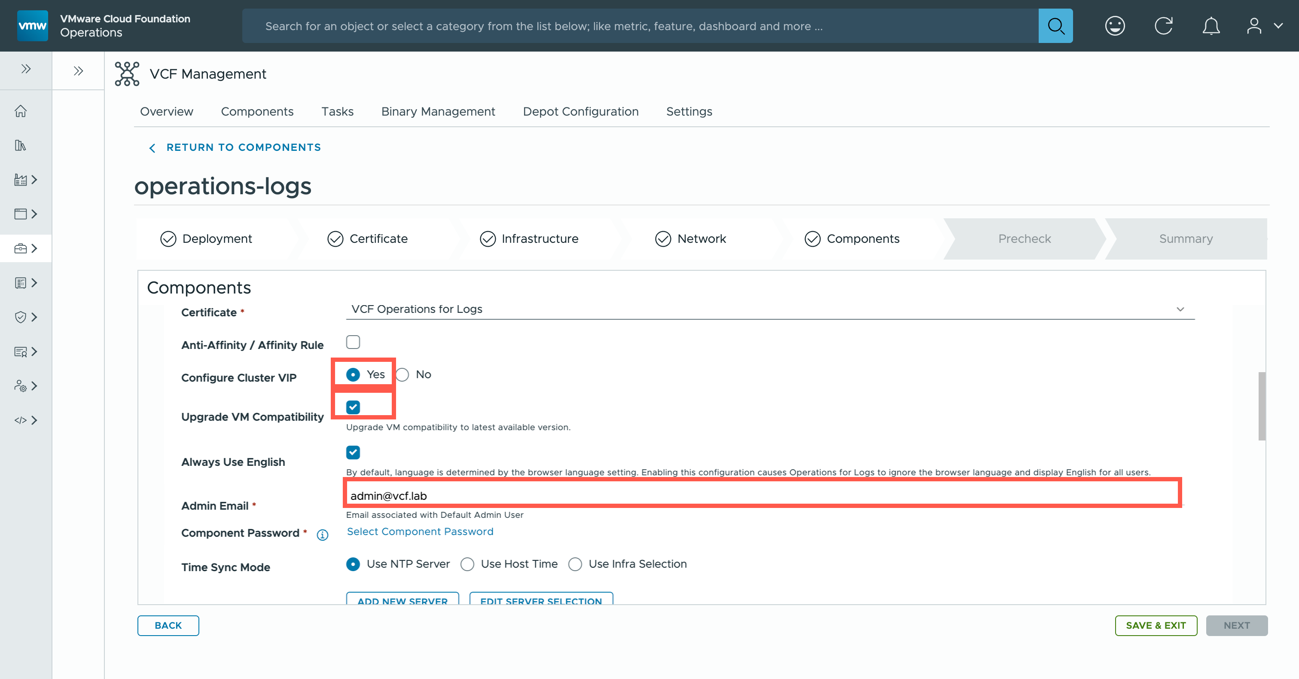Screen dimensions: 1299x679
Task: Expand the secondary side panel chevron
Action: coord(78,70)
